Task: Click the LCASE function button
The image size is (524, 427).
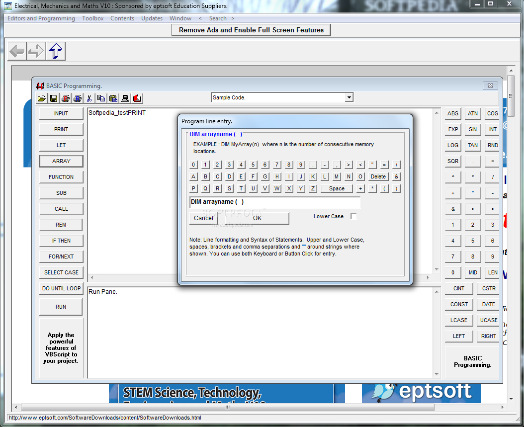Action: [x=459, y=320]
